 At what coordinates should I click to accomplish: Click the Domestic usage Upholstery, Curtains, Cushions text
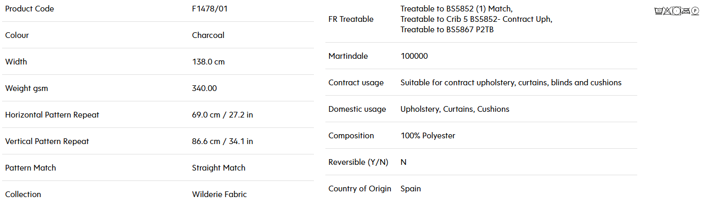[455, 109]
